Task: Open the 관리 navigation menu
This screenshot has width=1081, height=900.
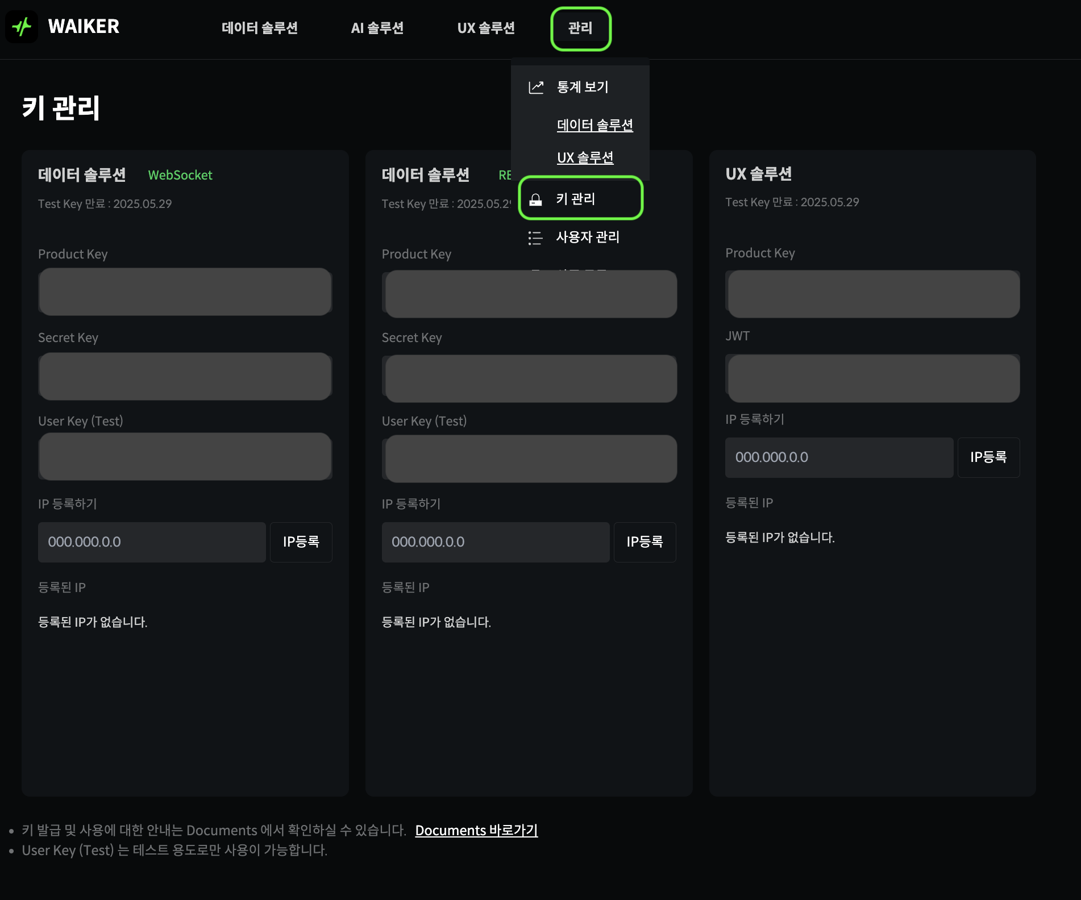Action: (x=580, y=28)
